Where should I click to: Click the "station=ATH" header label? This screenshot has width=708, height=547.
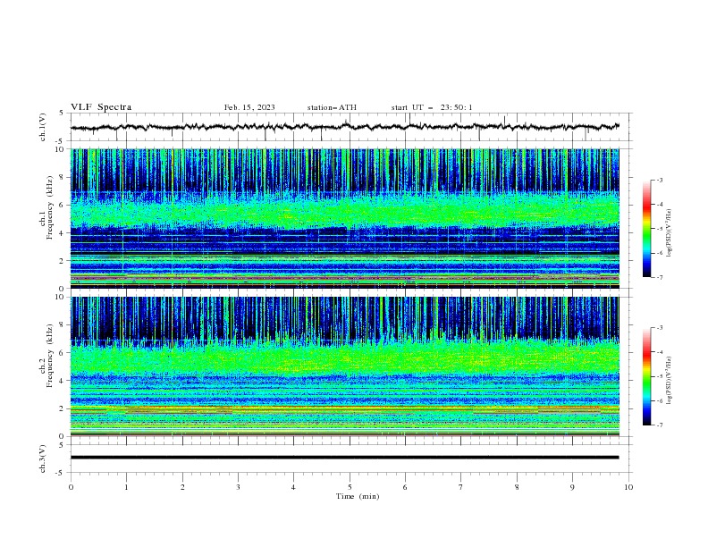point(332,107)
